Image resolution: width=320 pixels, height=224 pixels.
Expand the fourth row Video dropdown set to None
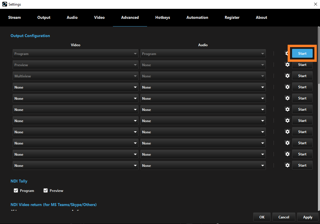75,87
